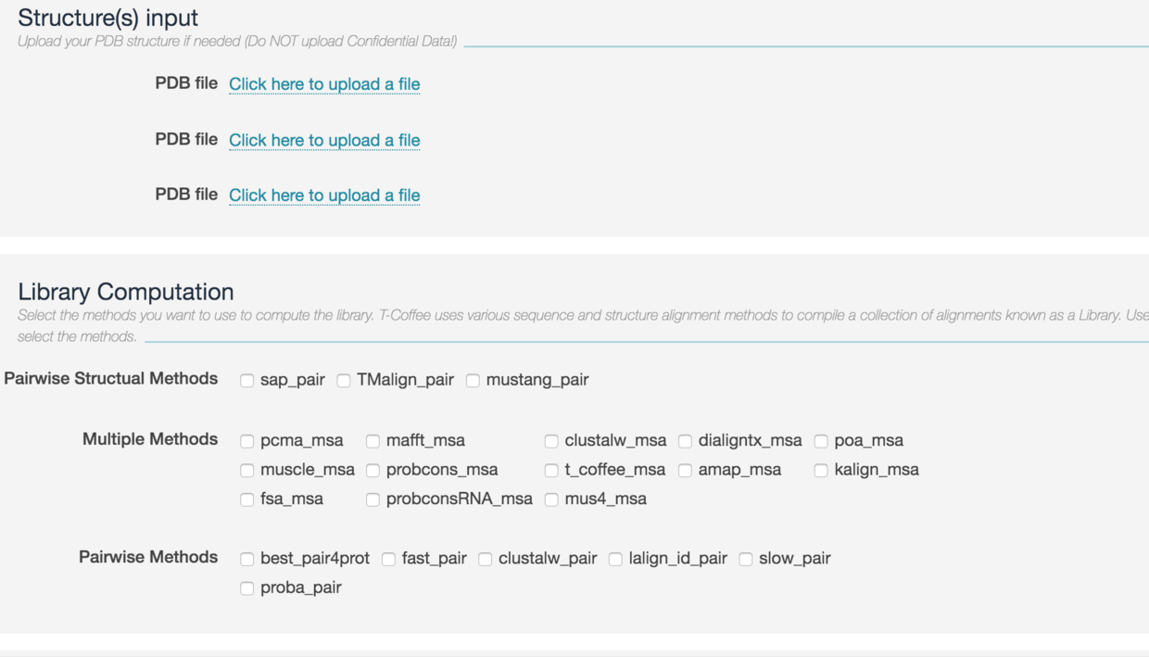
Task: Check the TMalign_pair method
Action: click(x=344, y=380)
